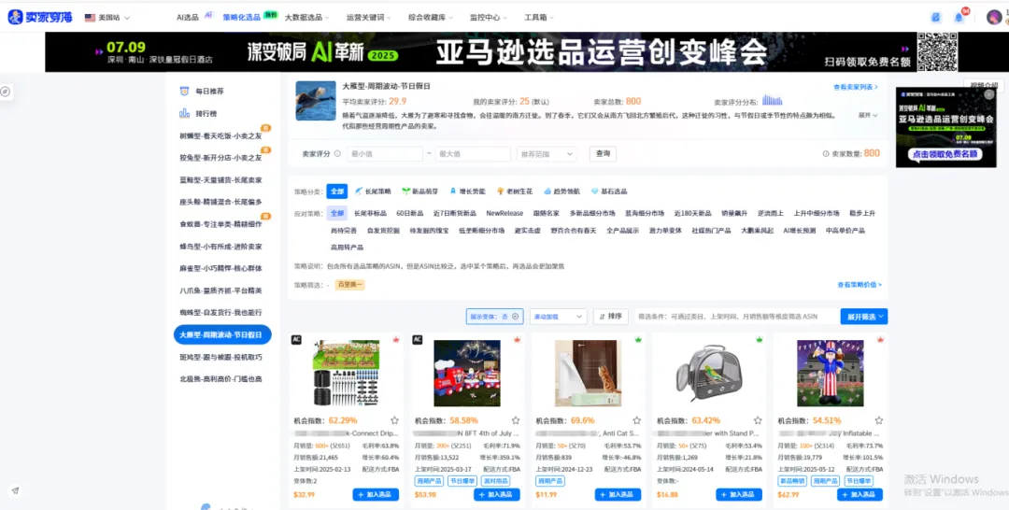Click the 筛选条件 filter input field
The height and width of the screenshot is (510, 1009).
(x=735, y=317)
